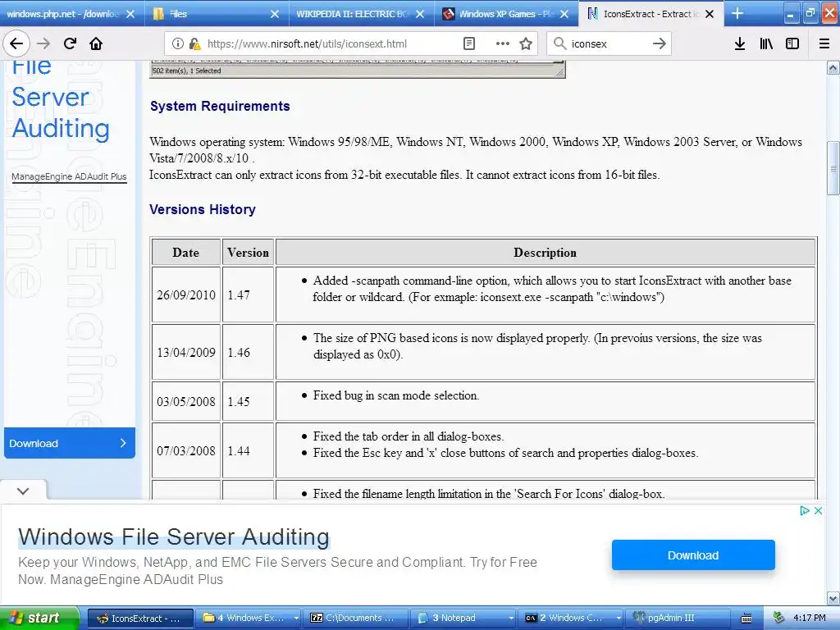Open the Firefox hamburger menu
The image size is (840, 630).
[x=824, y=43]
